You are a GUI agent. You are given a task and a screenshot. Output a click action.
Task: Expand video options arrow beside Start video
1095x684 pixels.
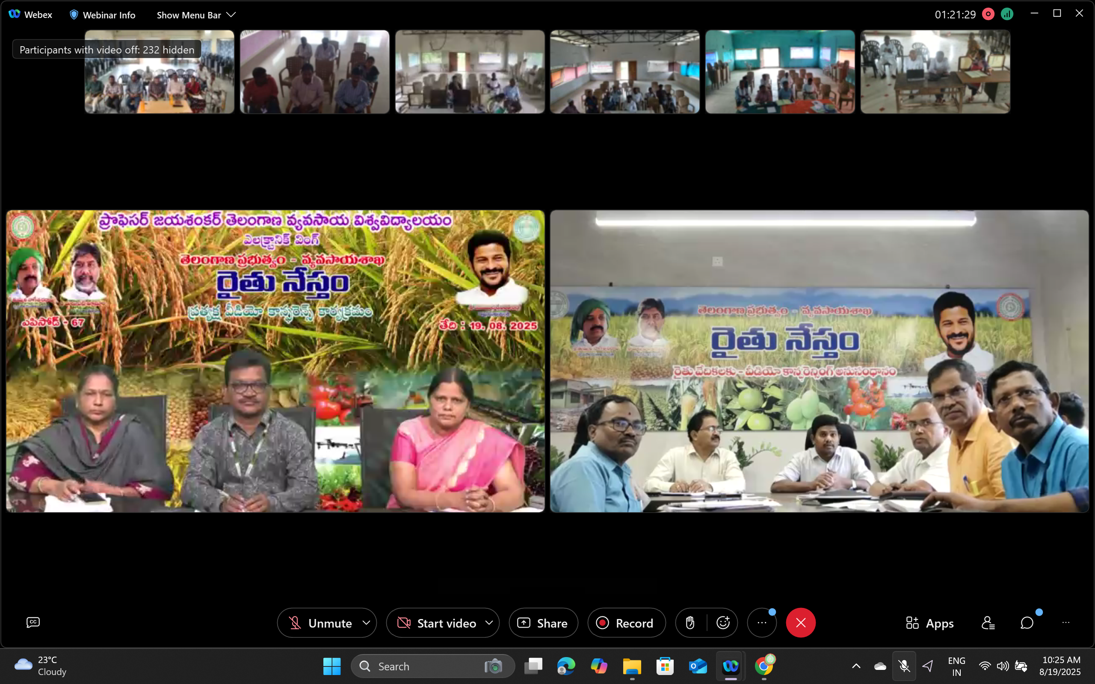point(489,623)
